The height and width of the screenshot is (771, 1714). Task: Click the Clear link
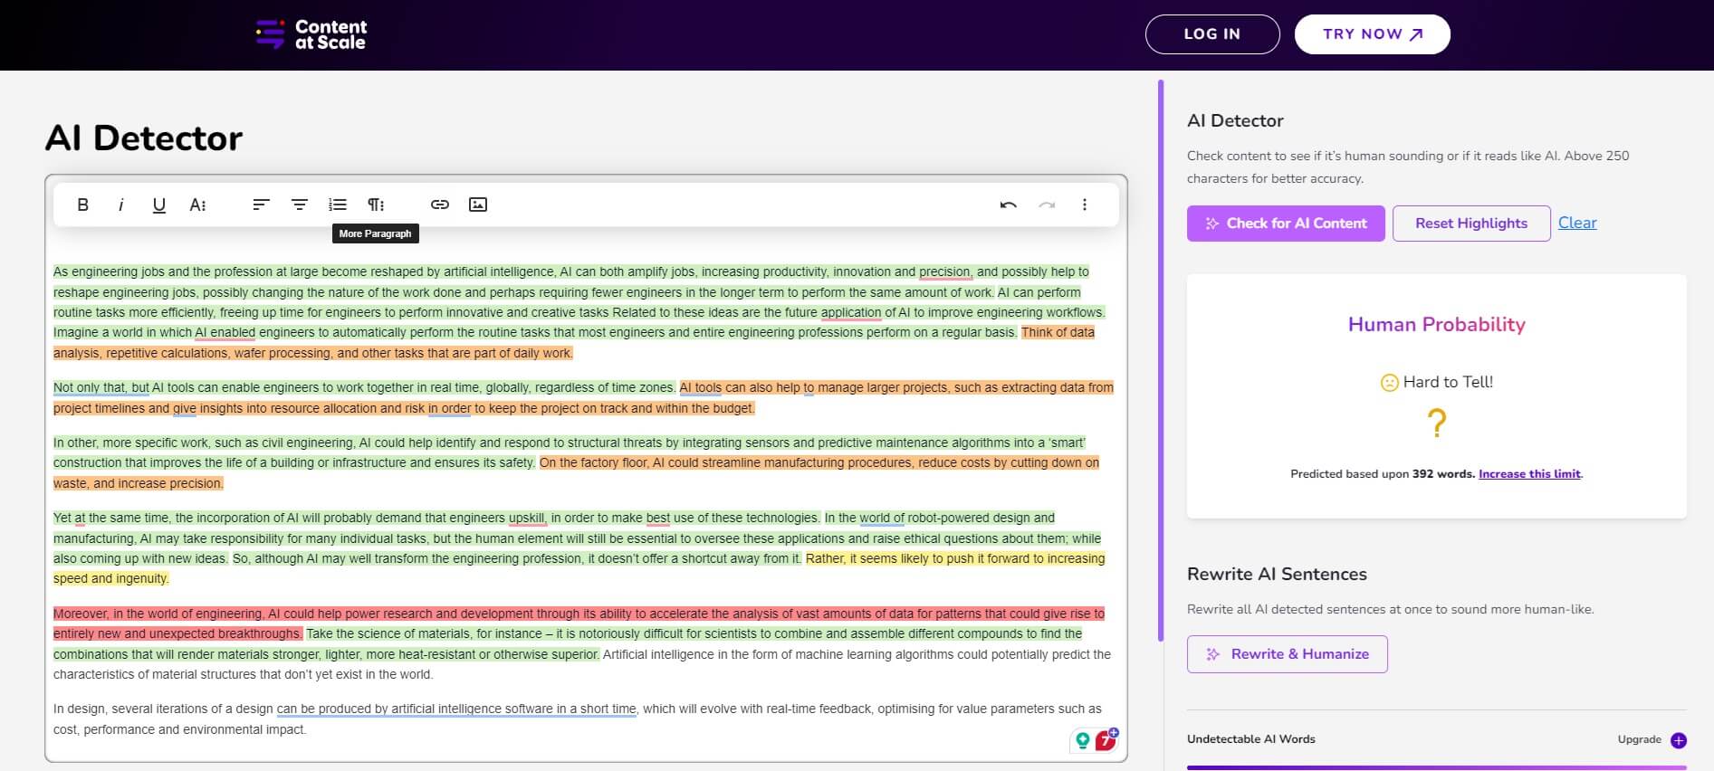pyautogui.click(x=1576, y=223)
